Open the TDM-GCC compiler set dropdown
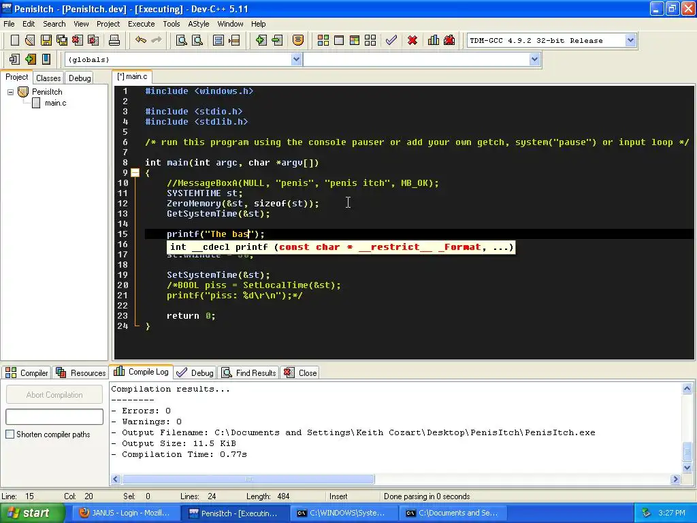 coord(630,40)
